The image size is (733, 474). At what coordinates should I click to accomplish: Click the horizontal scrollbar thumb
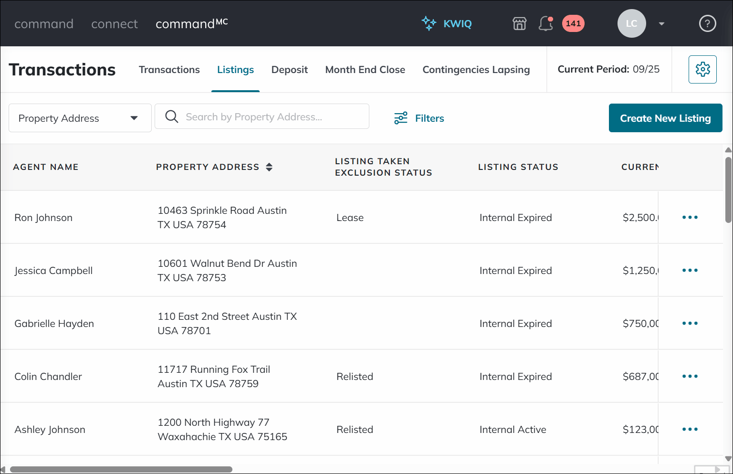click(x=121, y=470)
